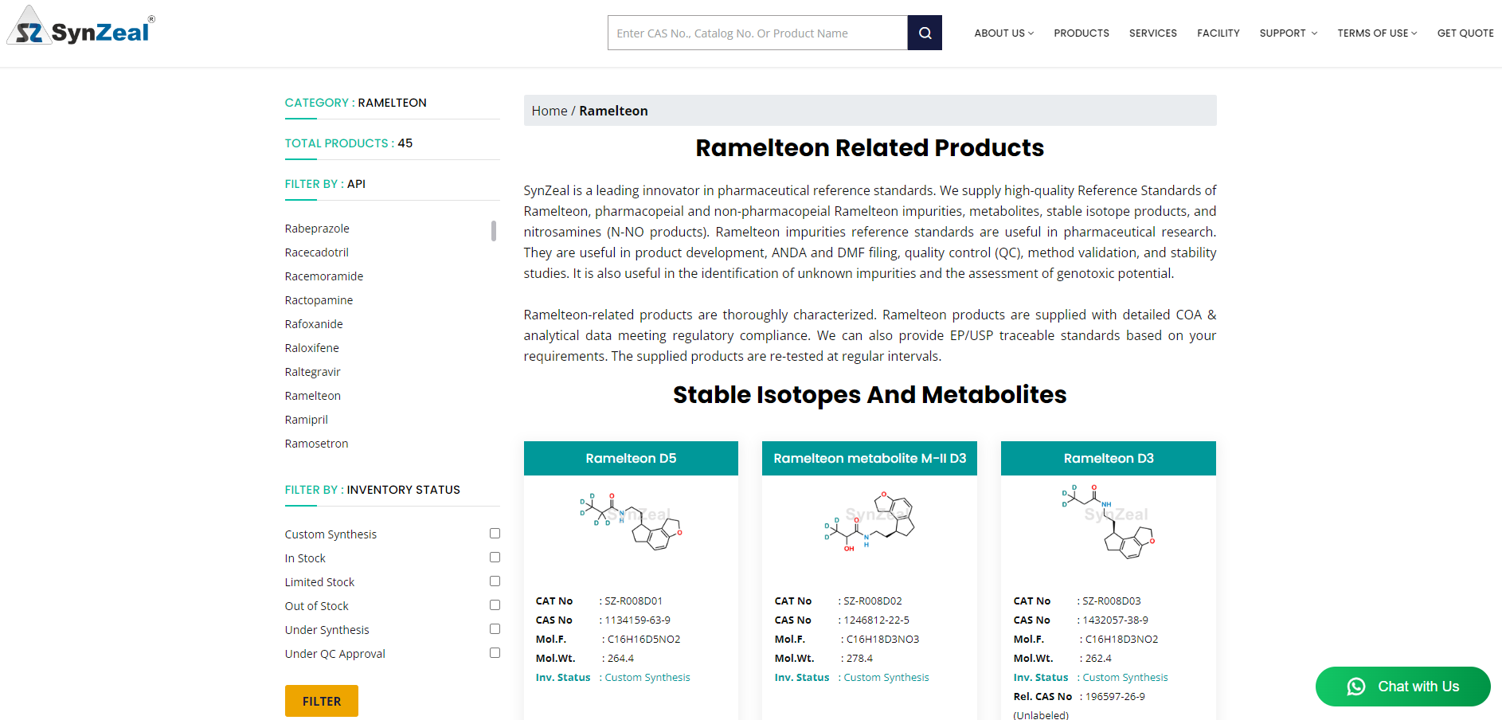Focus the CAS No. search field
The height and width of the screenshot is (720, 1502).
757,33
